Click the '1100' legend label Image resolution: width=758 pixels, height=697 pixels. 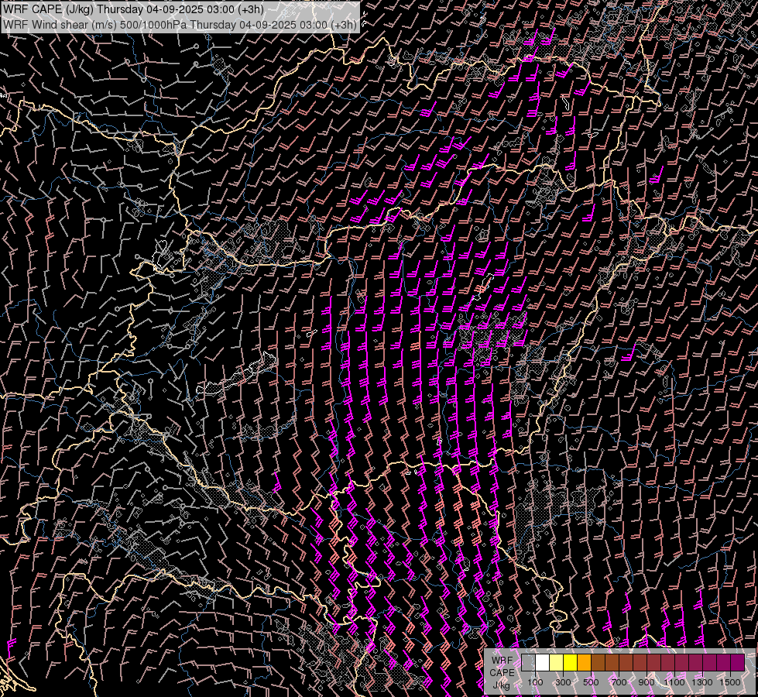click(x=674, y=682)
